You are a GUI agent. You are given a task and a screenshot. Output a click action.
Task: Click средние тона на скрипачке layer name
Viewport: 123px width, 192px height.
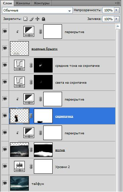coord(77,66)
